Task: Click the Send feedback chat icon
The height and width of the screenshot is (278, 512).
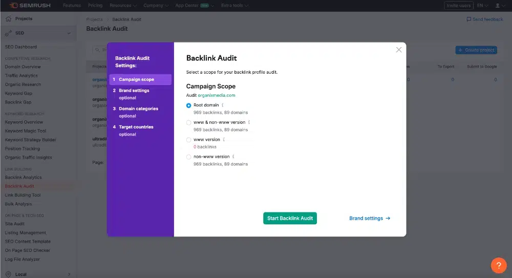Action: [469, 19]
